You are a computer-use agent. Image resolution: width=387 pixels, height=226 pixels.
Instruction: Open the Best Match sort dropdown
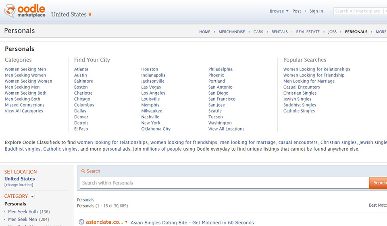coord(378,205)
